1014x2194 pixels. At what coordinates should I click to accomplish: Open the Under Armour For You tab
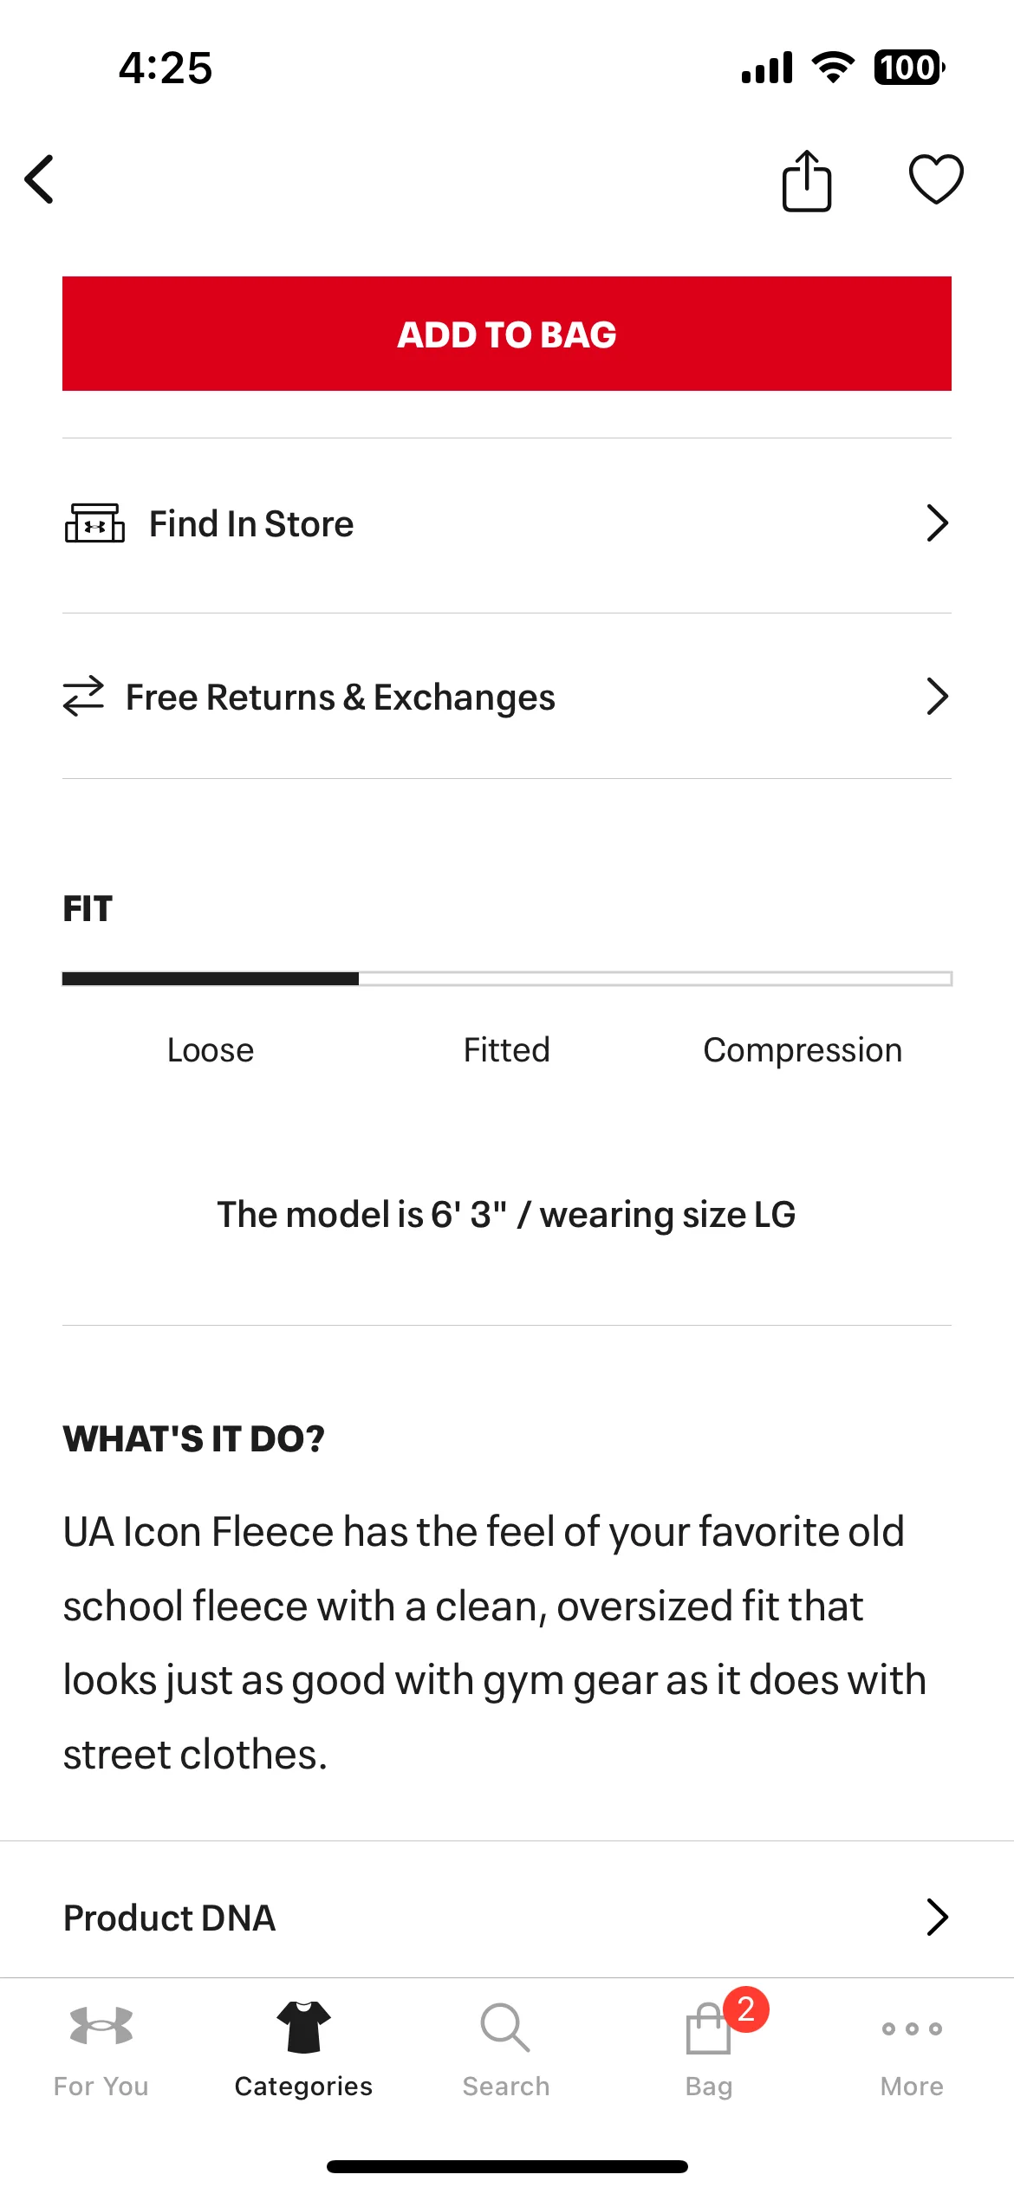point(101,2049)
